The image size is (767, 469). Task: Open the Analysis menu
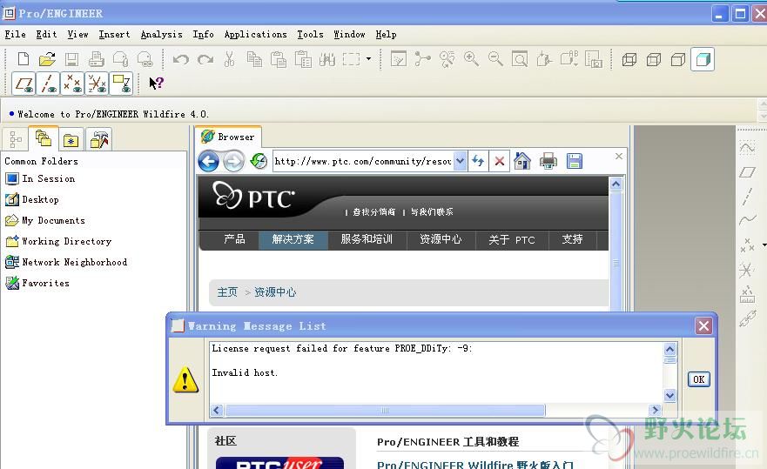pos(161,34)
